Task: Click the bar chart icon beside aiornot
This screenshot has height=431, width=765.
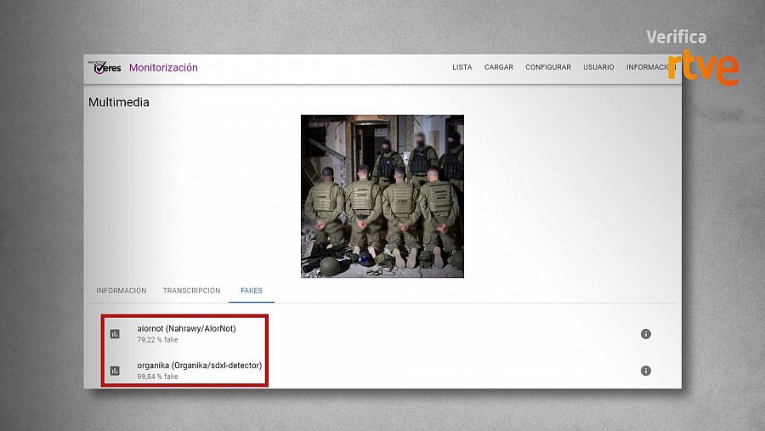Action: [115, 334]
